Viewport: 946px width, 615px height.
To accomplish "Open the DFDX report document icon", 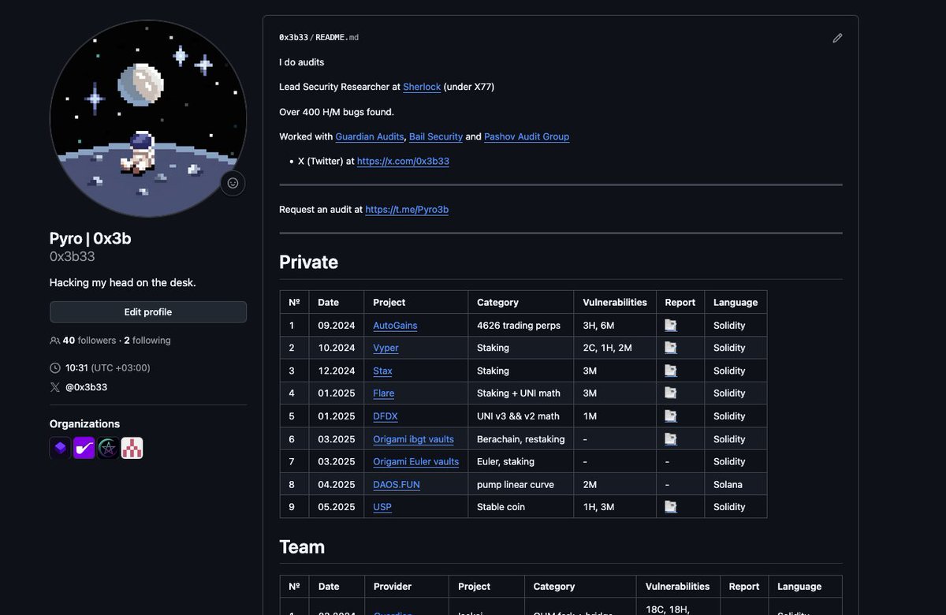I will (671, 416).
